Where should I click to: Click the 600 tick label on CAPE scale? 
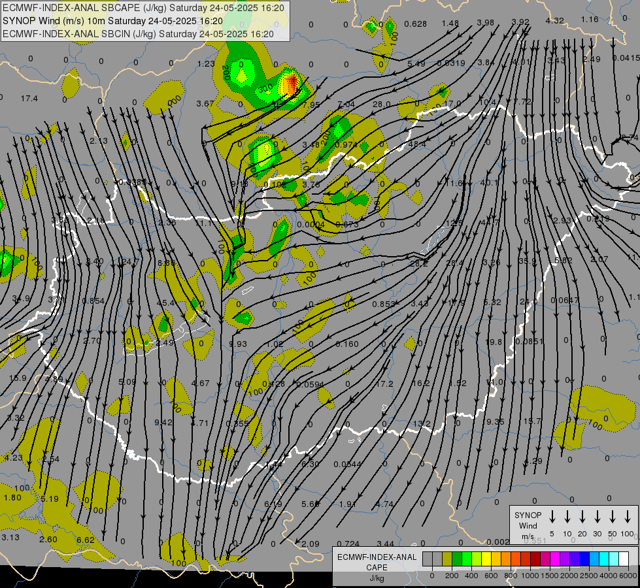point(491,576)
